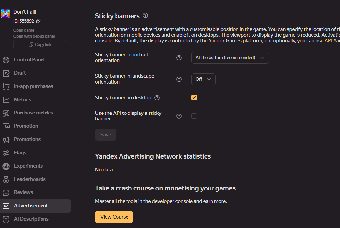Open Leaderboards via its medal icon
This screenshot has height=228, width=340.
6,180
